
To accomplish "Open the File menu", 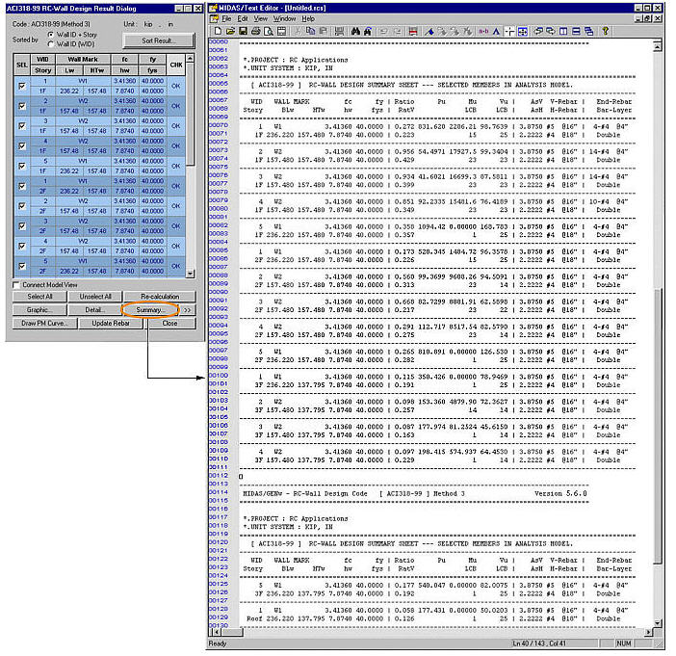I will pos(226,18).
